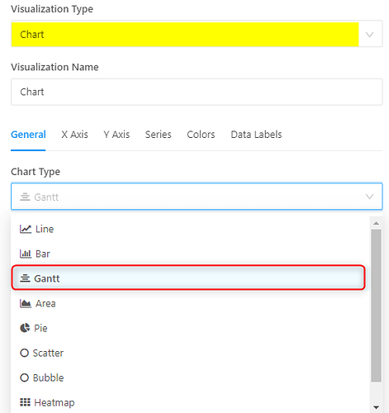Click the dropdown scrollbar down arrow
Viewport: 389px width, 413px height.
pyautogui.click(x=376, y=407)
